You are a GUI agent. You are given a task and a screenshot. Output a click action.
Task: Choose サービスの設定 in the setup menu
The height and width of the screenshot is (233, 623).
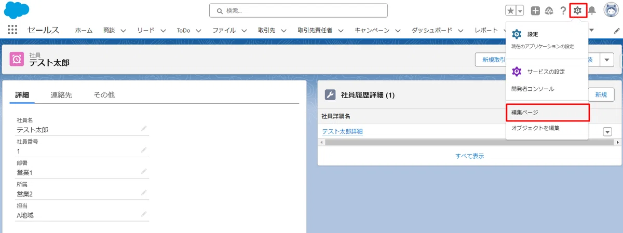click(x=546, y=72)
